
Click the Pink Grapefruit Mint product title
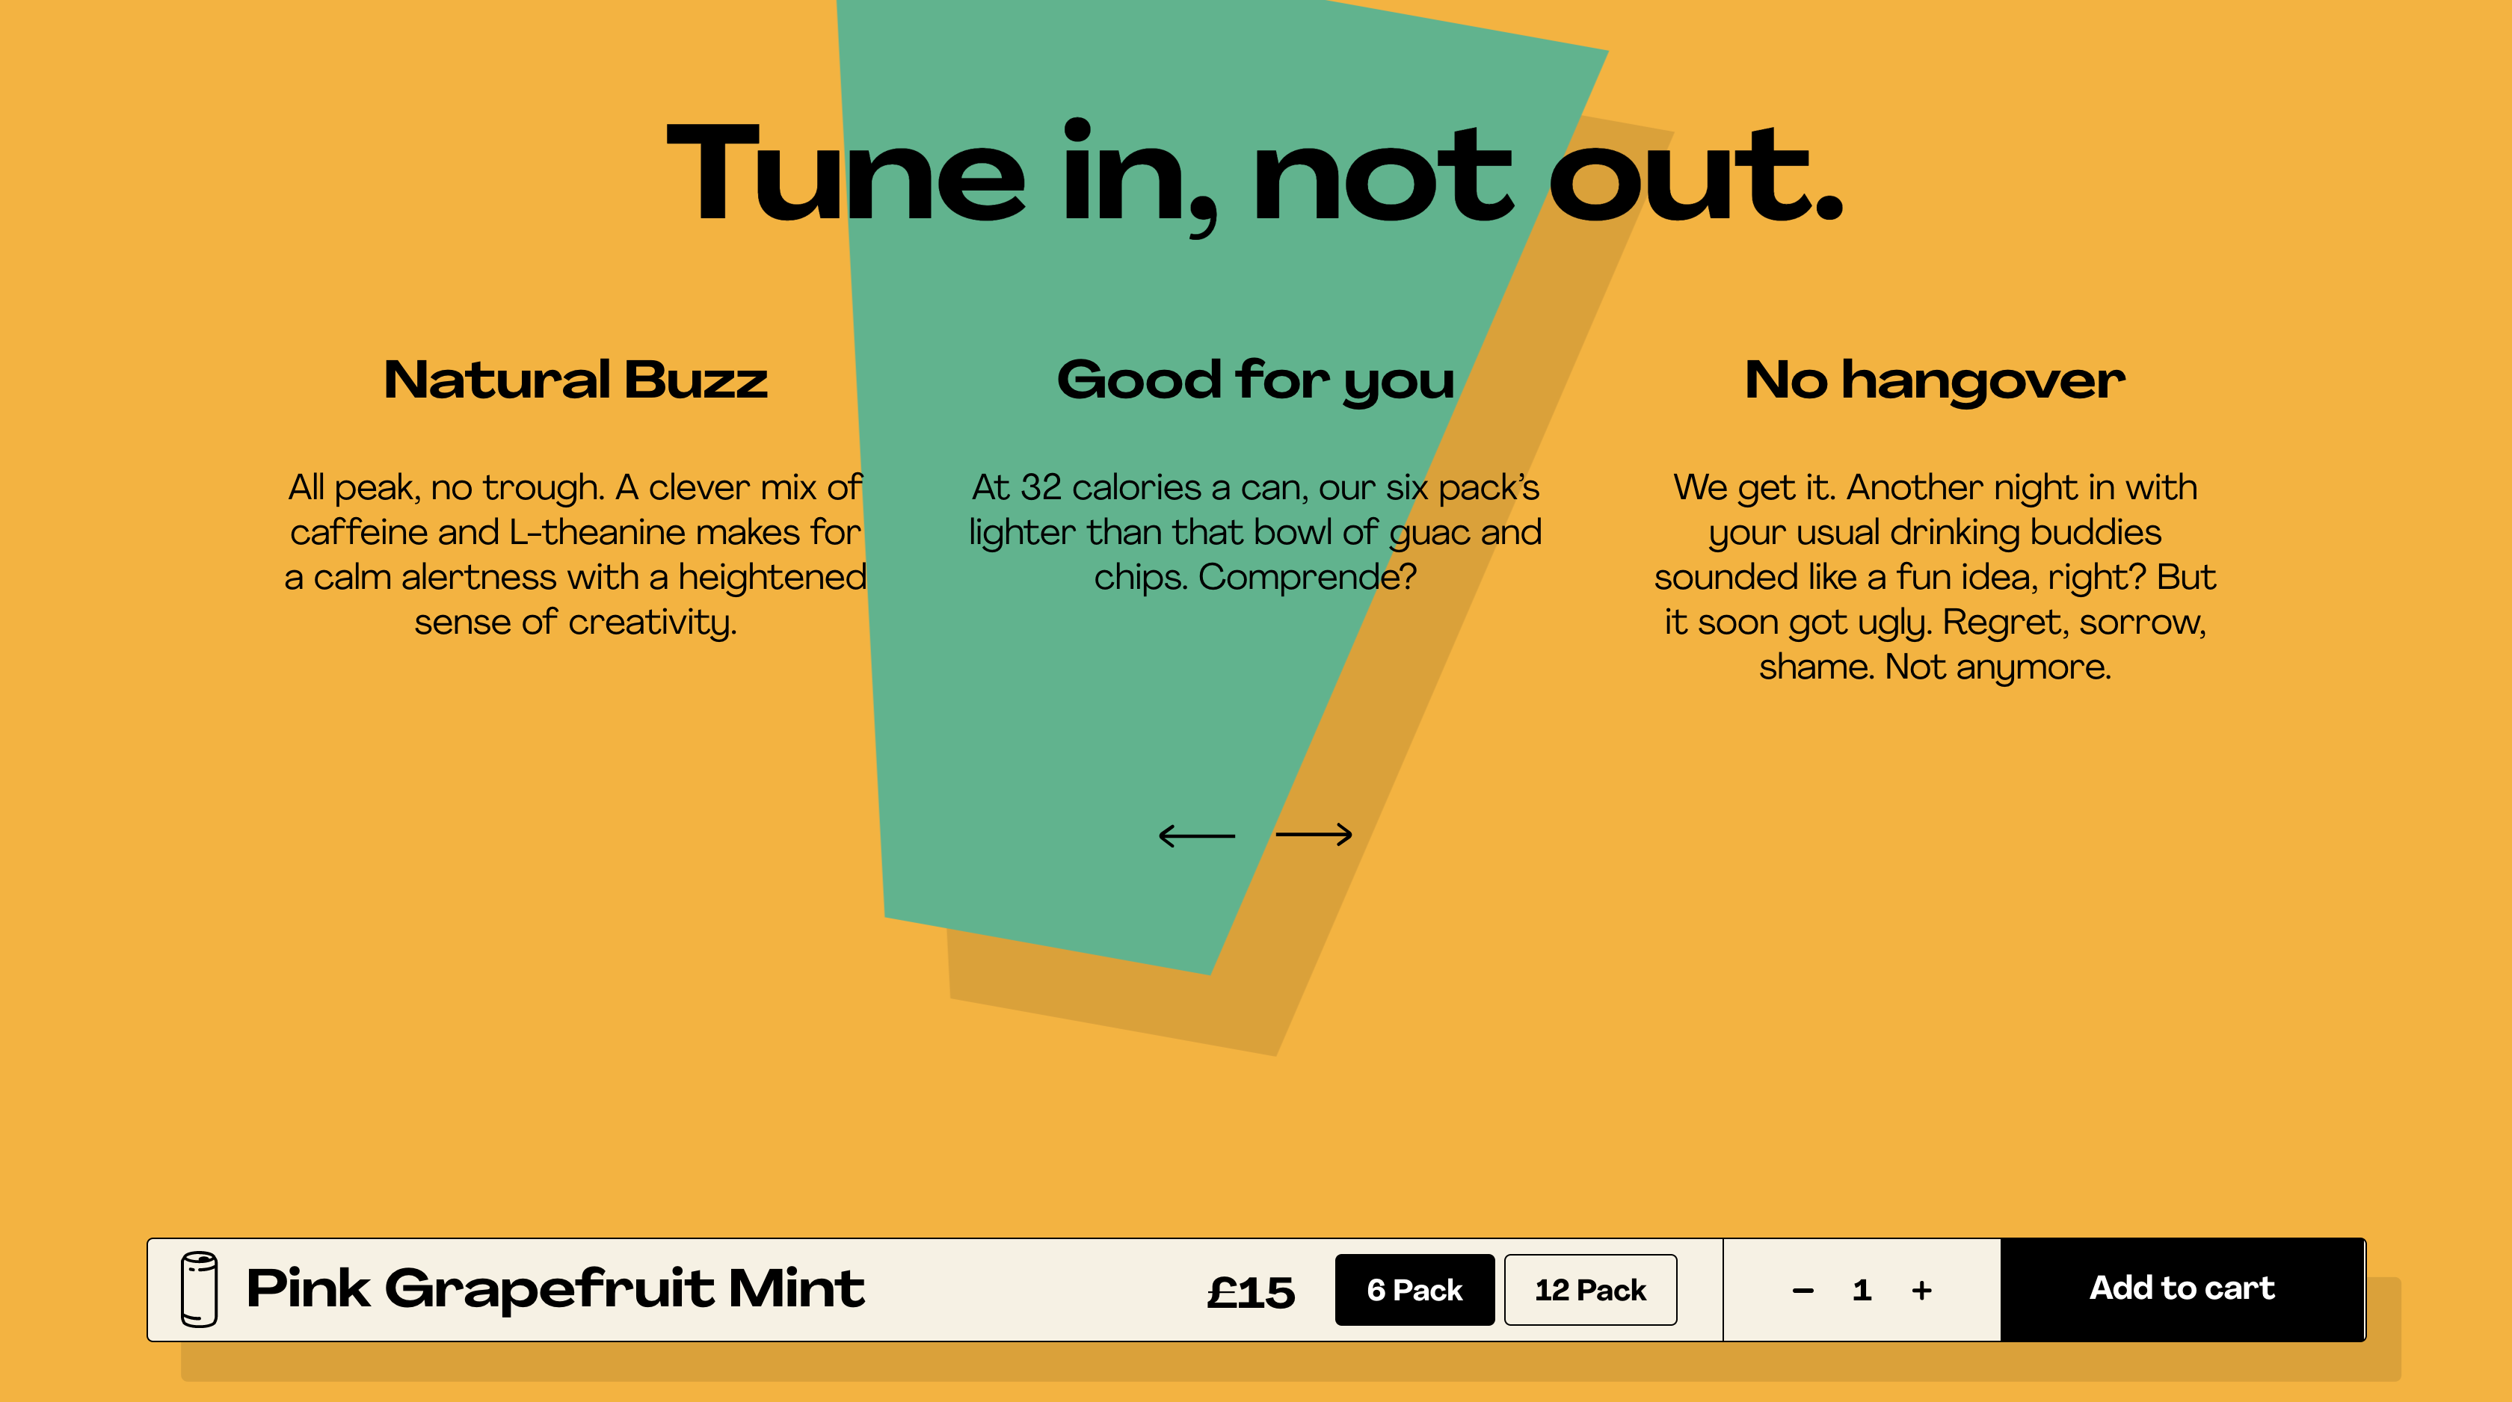(x=555, y=1288)
